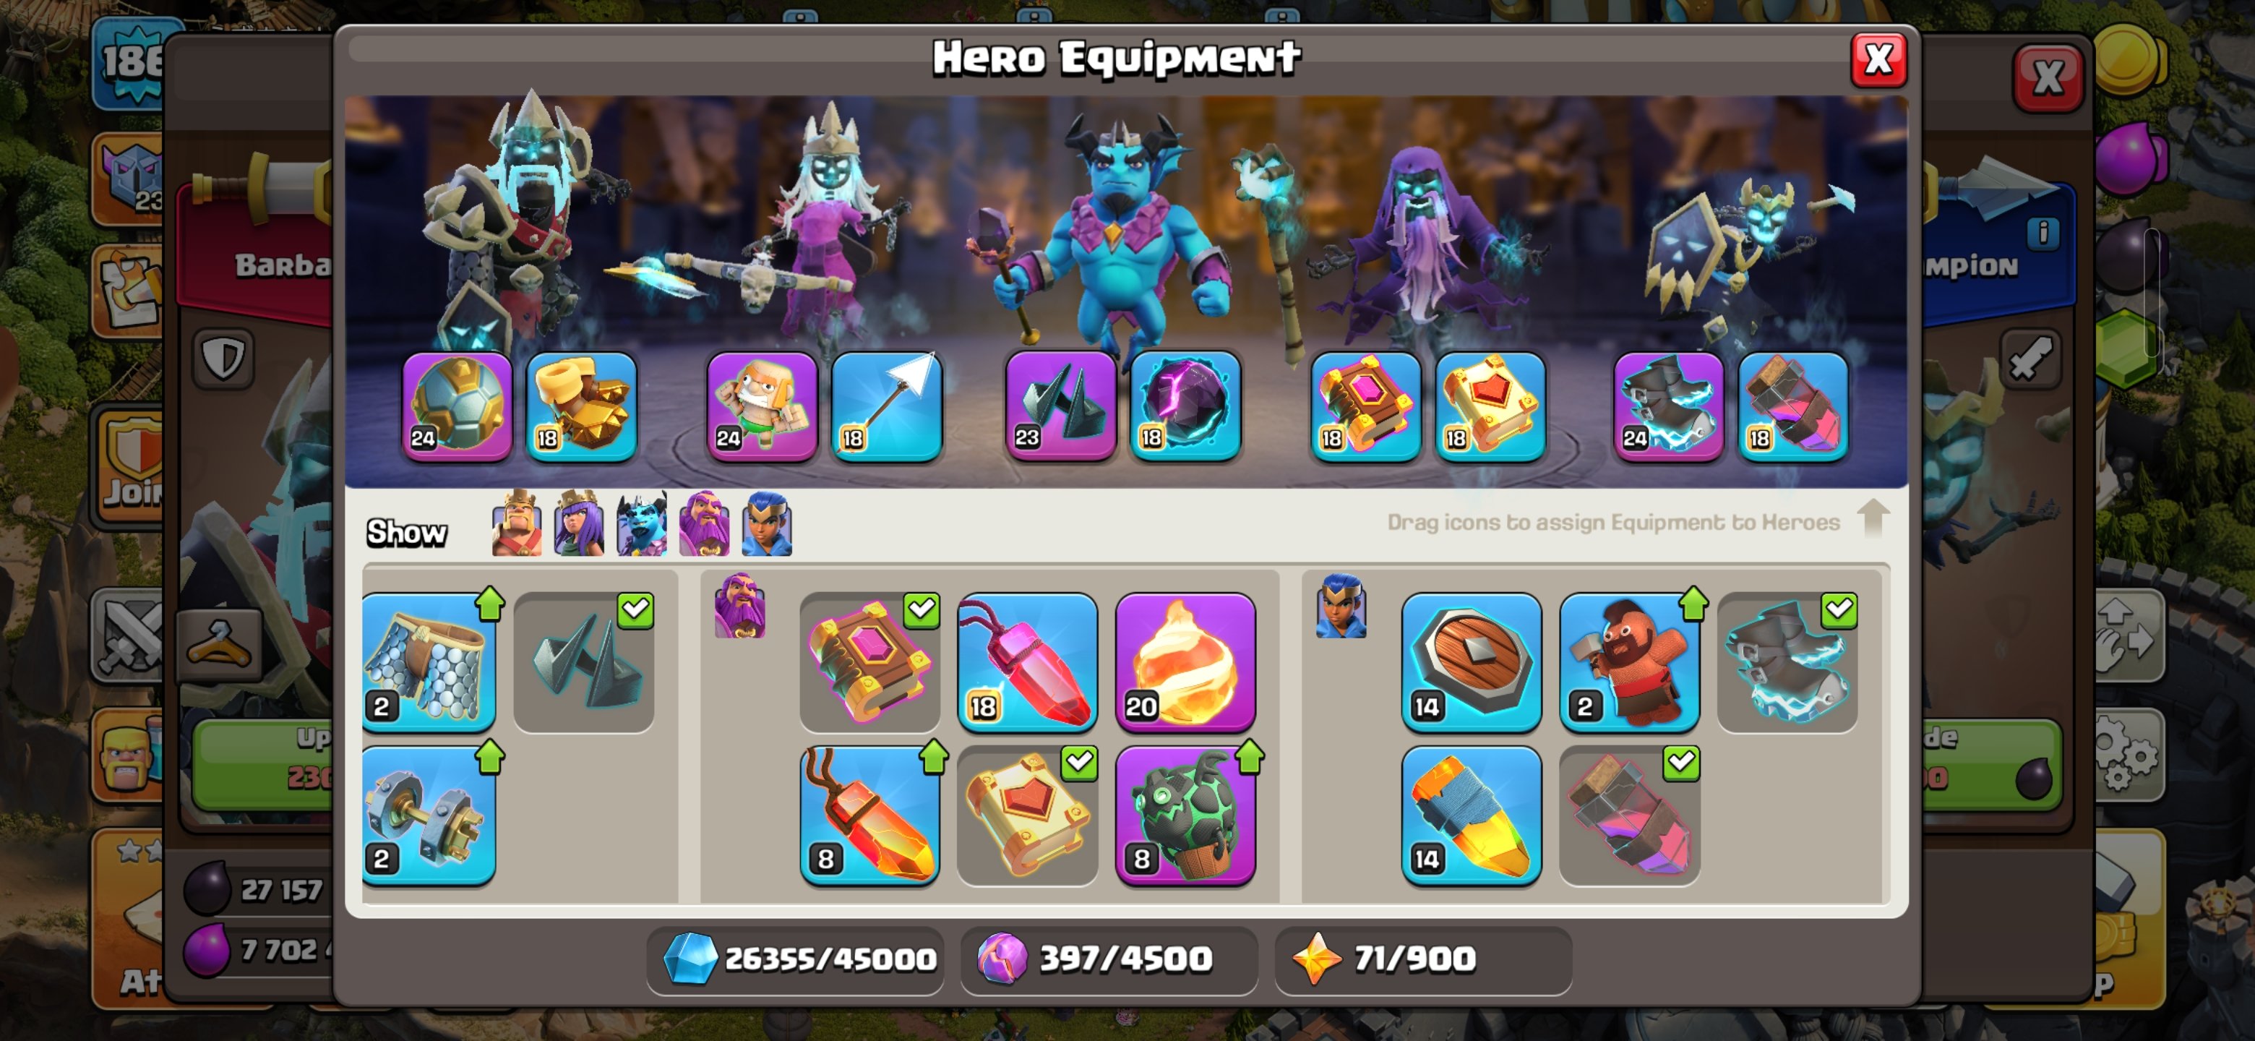Tap upgrade arrow on Metal Pants
Image resolution: width=2255 pixels, height=1041 pixels.
click(490, 603)
